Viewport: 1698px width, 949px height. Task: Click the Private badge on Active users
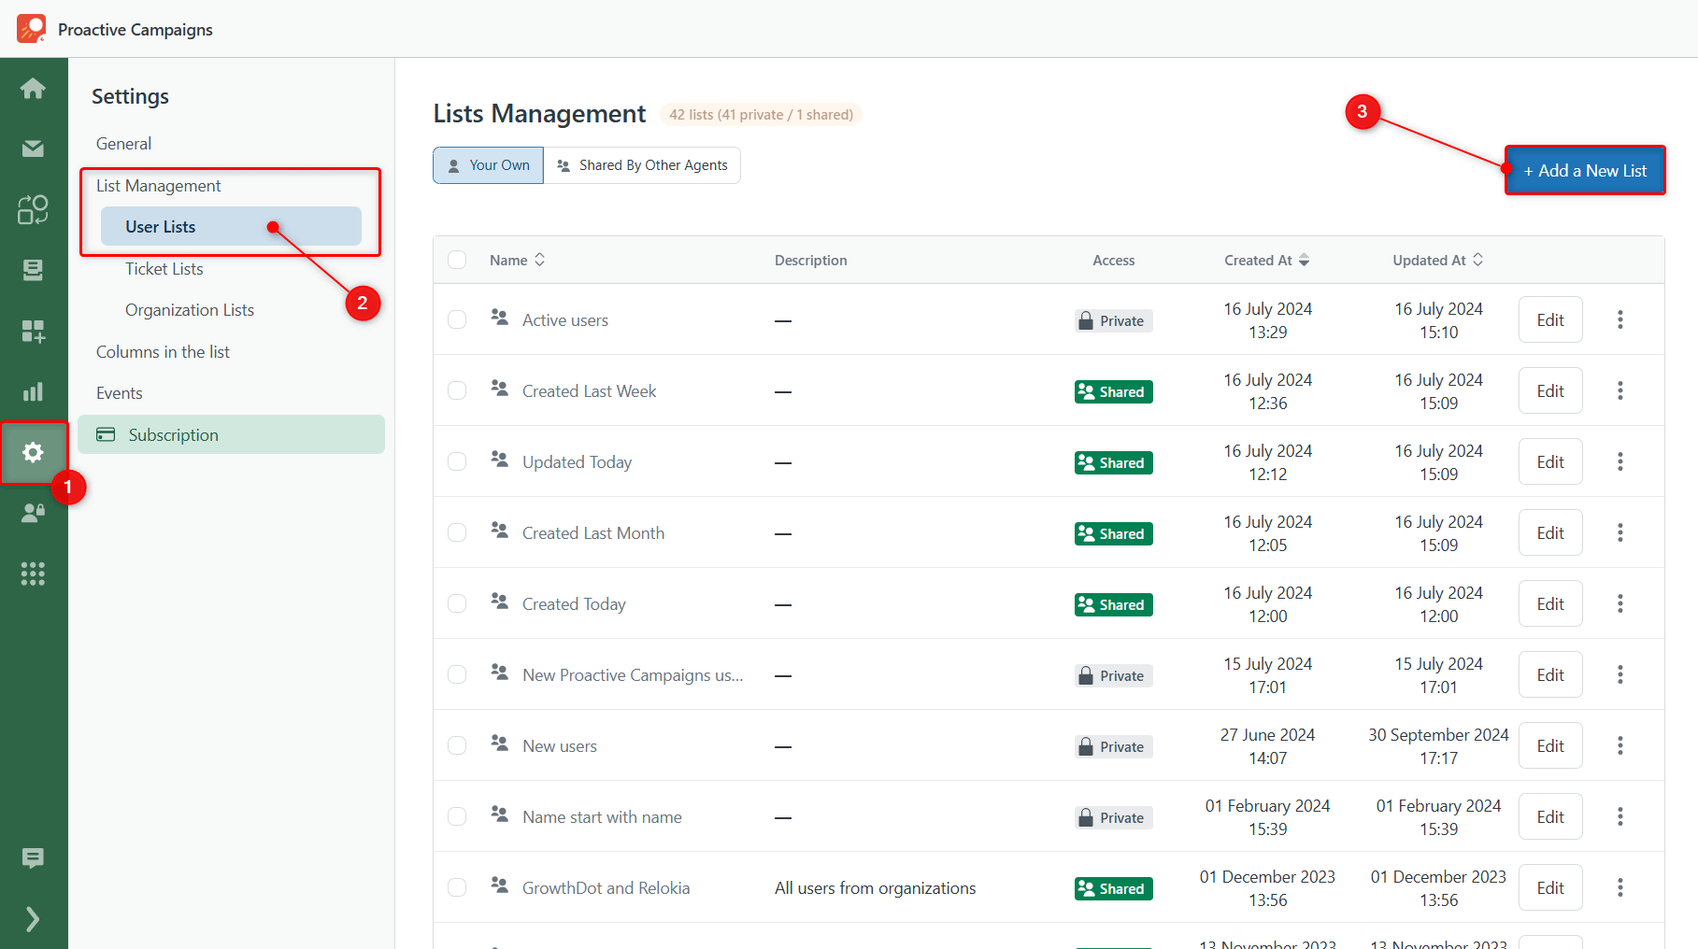tap(1113, 320)
